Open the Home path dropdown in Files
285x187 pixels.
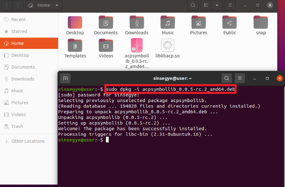(x=44, y=5)
